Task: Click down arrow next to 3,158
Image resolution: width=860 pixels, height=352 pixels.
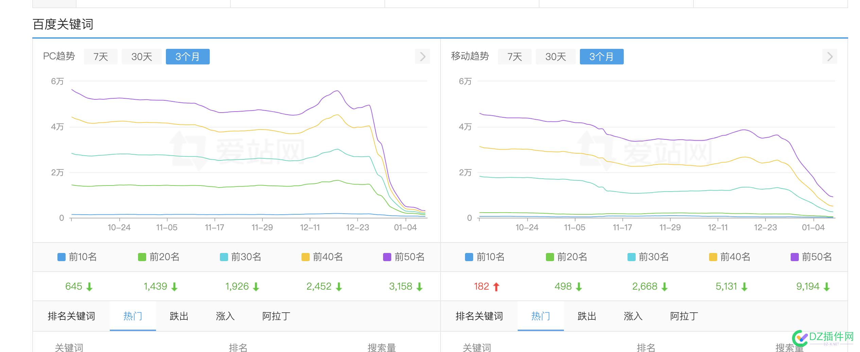Action: [x=420, y=287]
